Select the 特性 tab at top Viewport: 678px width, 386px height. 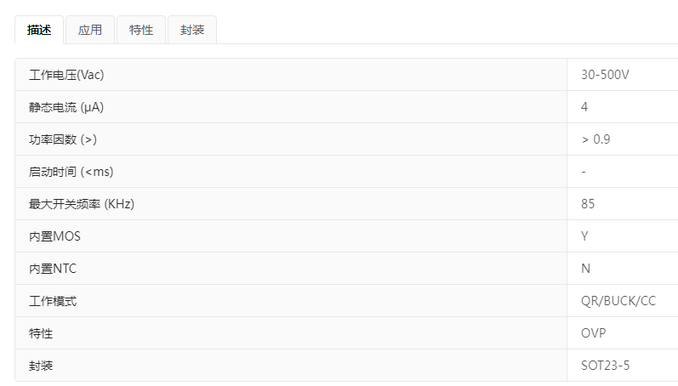[141, 30]
